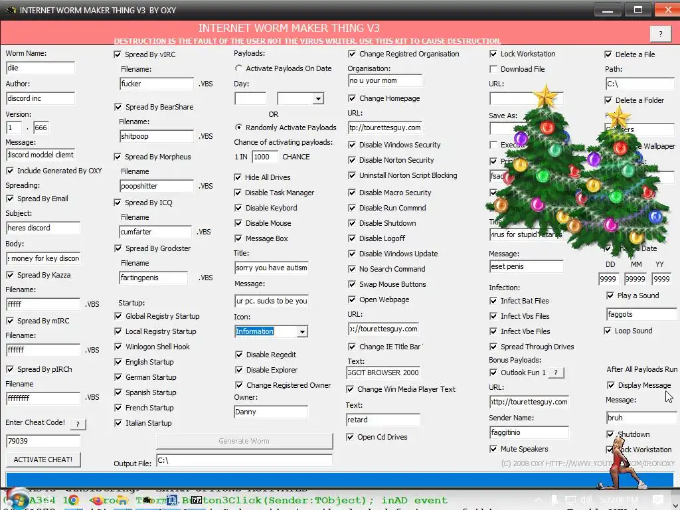680x510 pixels.
Task: Click the cheat code field showing 79039
Action: (x=43, y=441)
